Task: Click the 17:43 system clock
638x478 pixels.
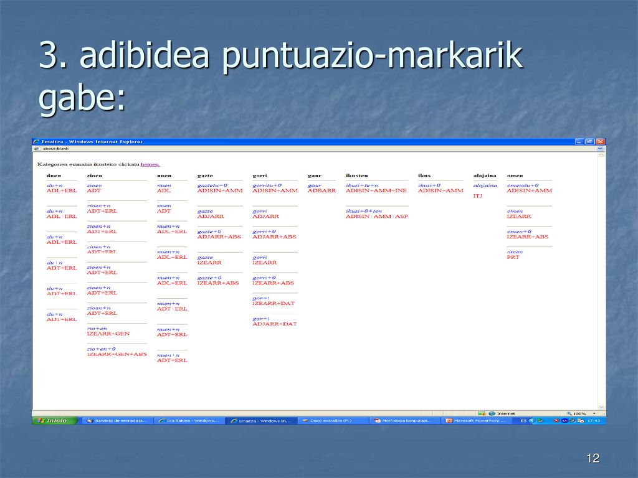Action: (594, 421)
